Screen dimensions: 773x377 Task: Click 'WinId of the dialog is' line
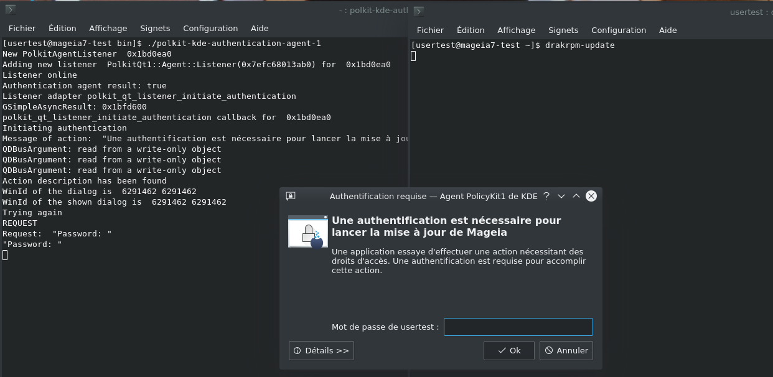pos(100,192)
